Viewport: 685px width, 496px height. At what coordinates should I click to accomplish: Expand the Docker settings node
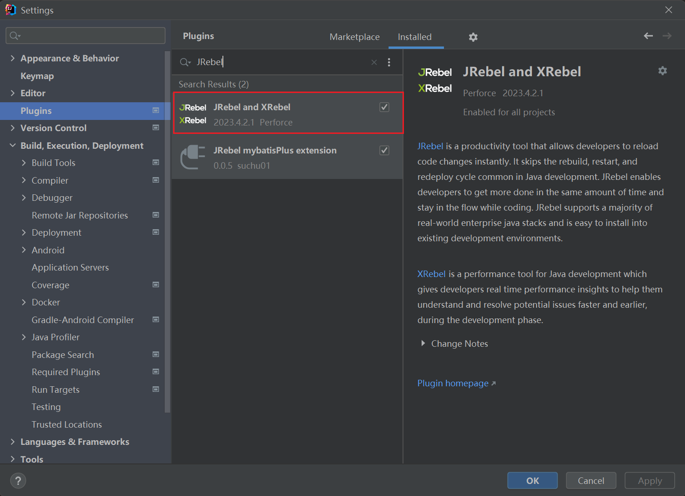coord(24,302)
